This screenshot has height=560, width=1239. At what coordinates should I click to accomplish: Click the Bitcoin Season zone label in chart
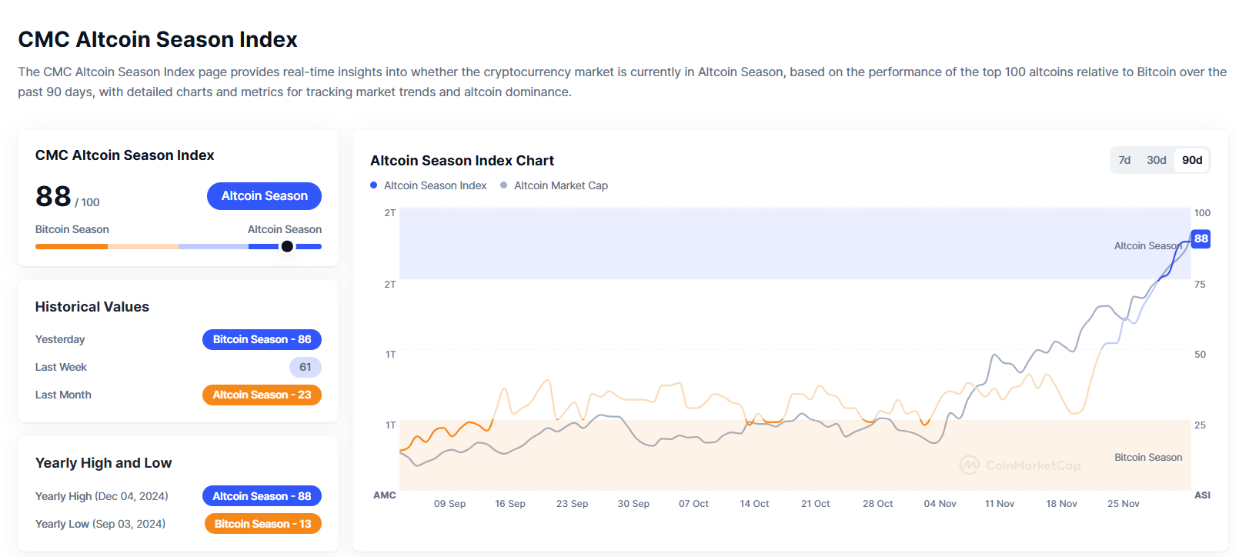(x=1148, y=458)
